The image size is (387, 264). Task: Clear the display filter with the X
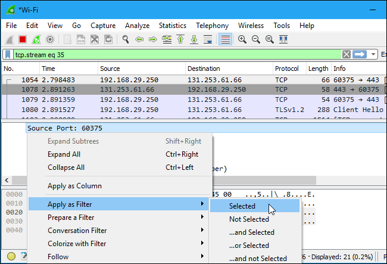[x=346, y=54]
